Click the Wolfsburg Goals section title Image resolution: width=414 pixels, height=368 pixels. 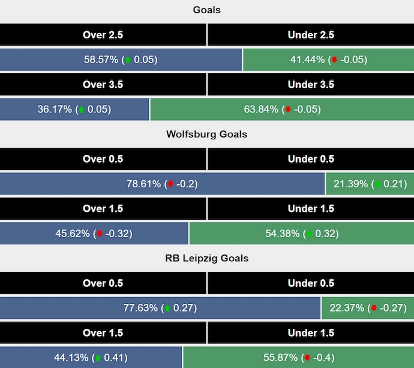206,134
